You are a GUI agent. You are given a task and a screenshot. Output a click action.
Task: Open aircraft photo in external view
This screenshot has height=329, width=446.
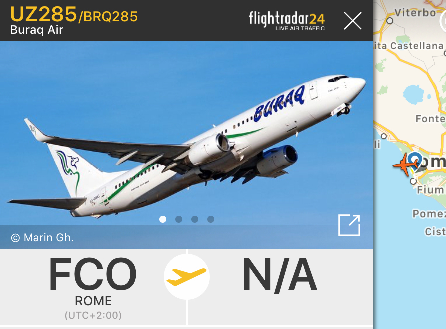coord(349,225)
